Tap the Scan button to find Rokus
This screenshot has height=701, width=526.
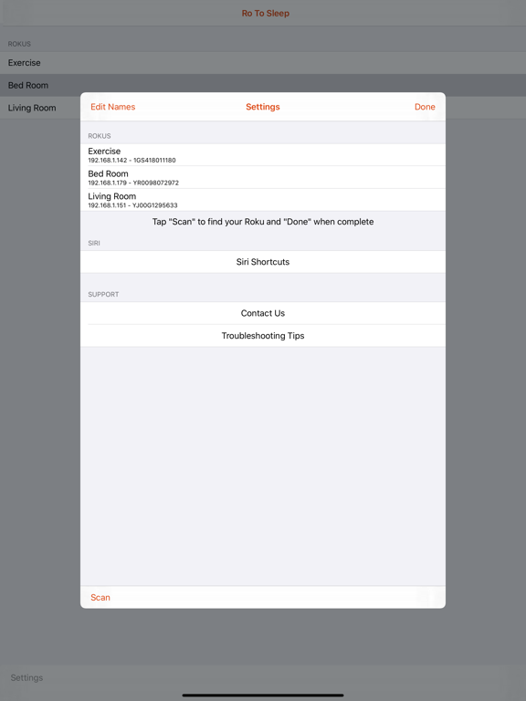(100, 597)
